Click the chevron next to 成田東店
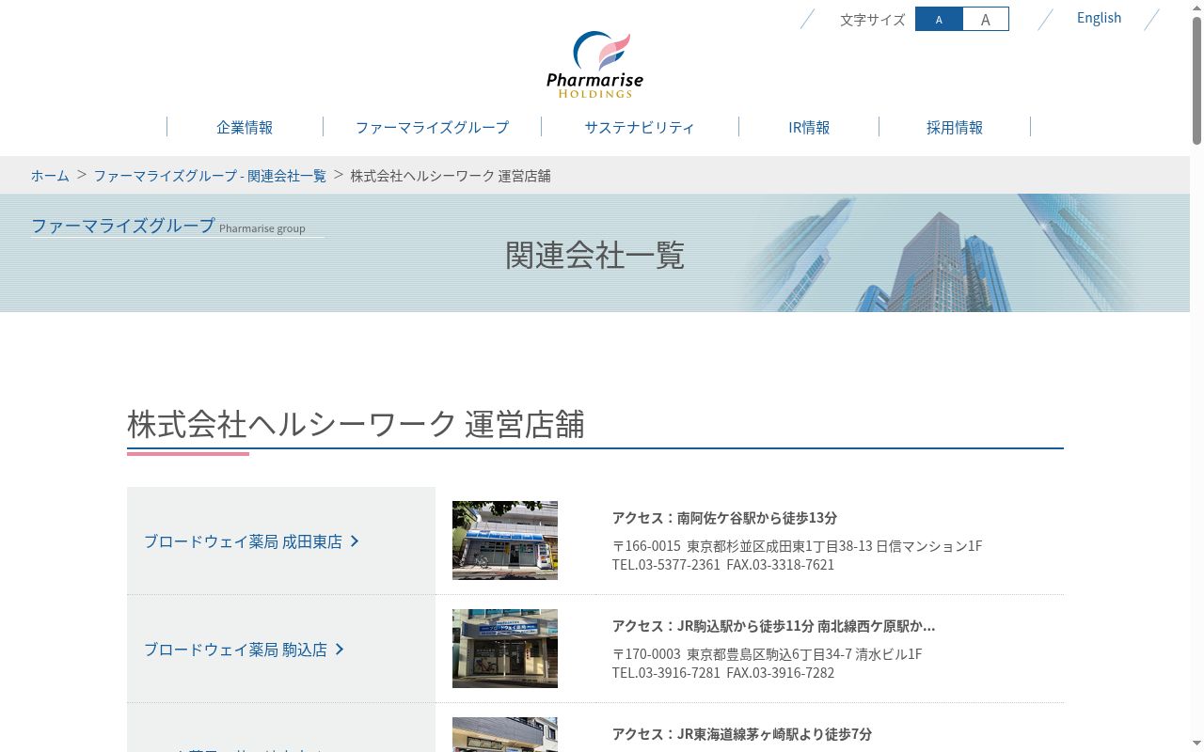Viewport: 1204px width, 752px height. click(x=355, y=541)
